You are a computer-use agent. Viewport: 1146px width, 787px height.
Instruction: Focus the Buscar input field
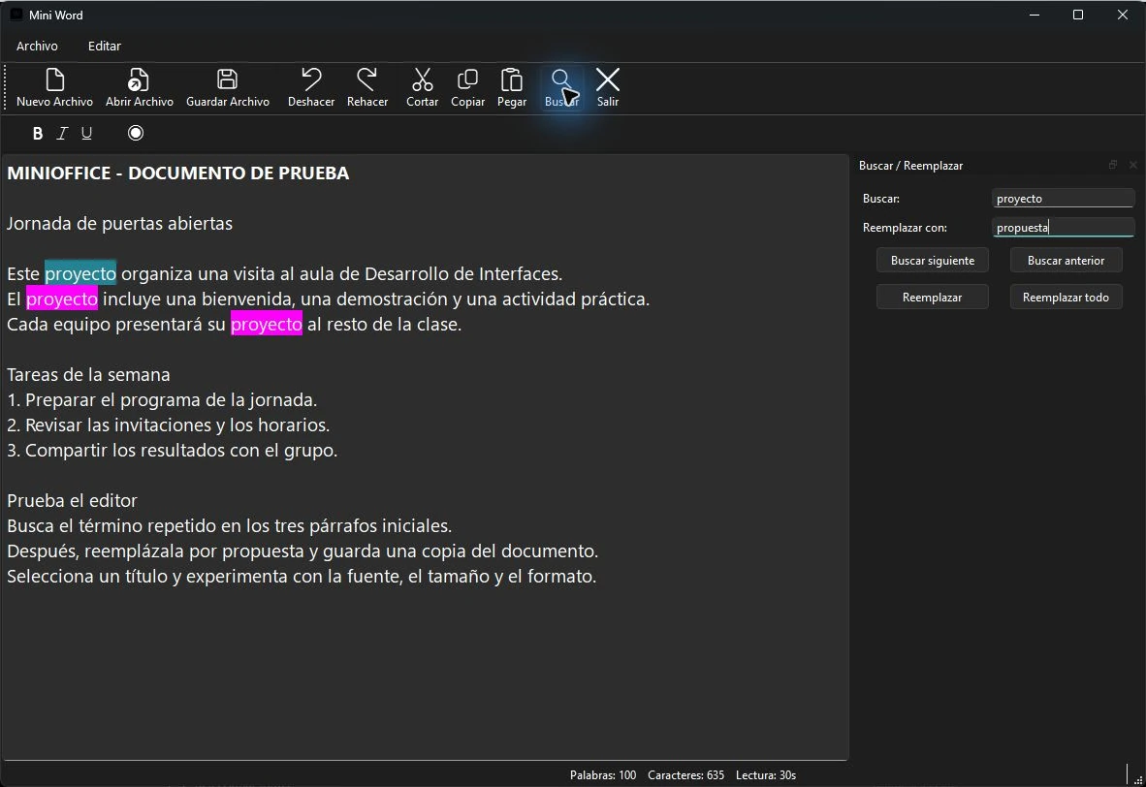coord(1064,198)
